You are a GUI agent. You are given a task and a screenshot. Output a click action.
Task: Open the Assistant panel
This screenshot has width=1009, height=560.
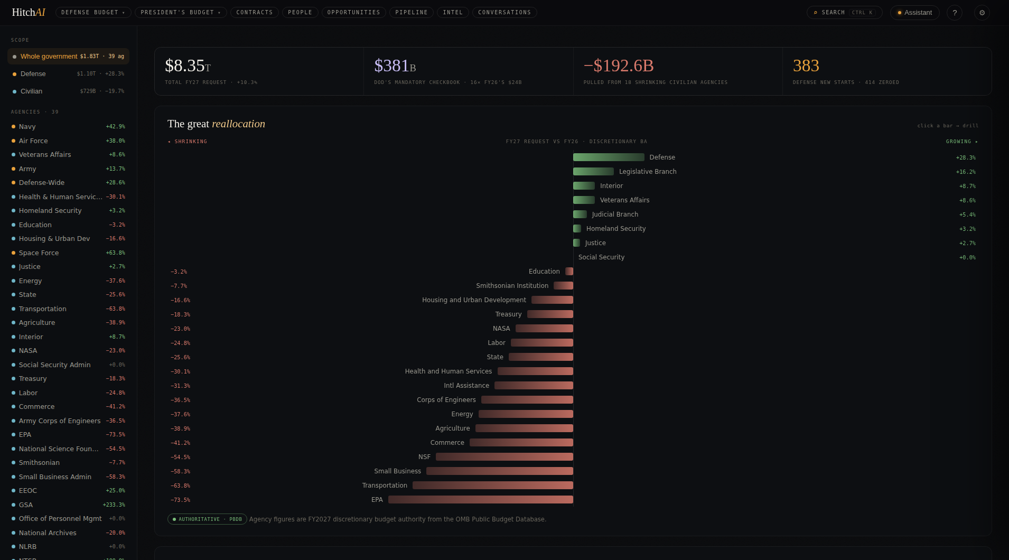(x=914, y=13)
